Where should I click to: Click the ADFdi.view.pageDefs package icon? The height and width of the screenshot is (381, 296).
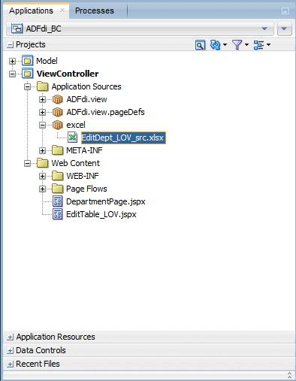pyautogui.click(x=57, y=112)
